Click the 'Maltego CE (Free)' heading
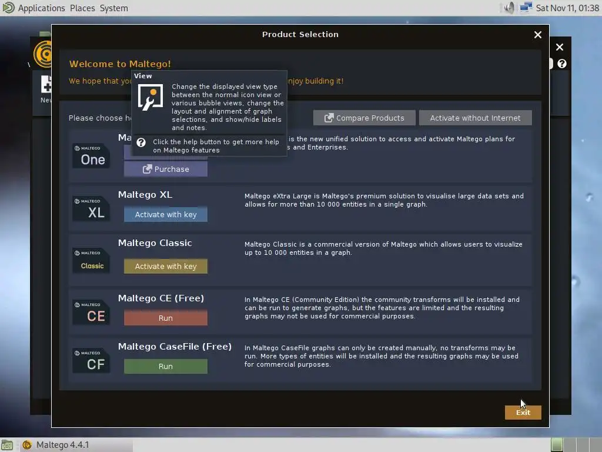The height and width of the screenshot is (452, 602). [161, 298]
